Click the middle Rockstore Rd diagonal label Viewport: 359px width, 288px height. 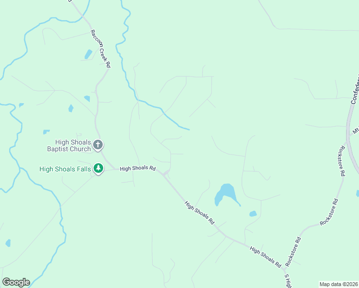tap(329, 212)
